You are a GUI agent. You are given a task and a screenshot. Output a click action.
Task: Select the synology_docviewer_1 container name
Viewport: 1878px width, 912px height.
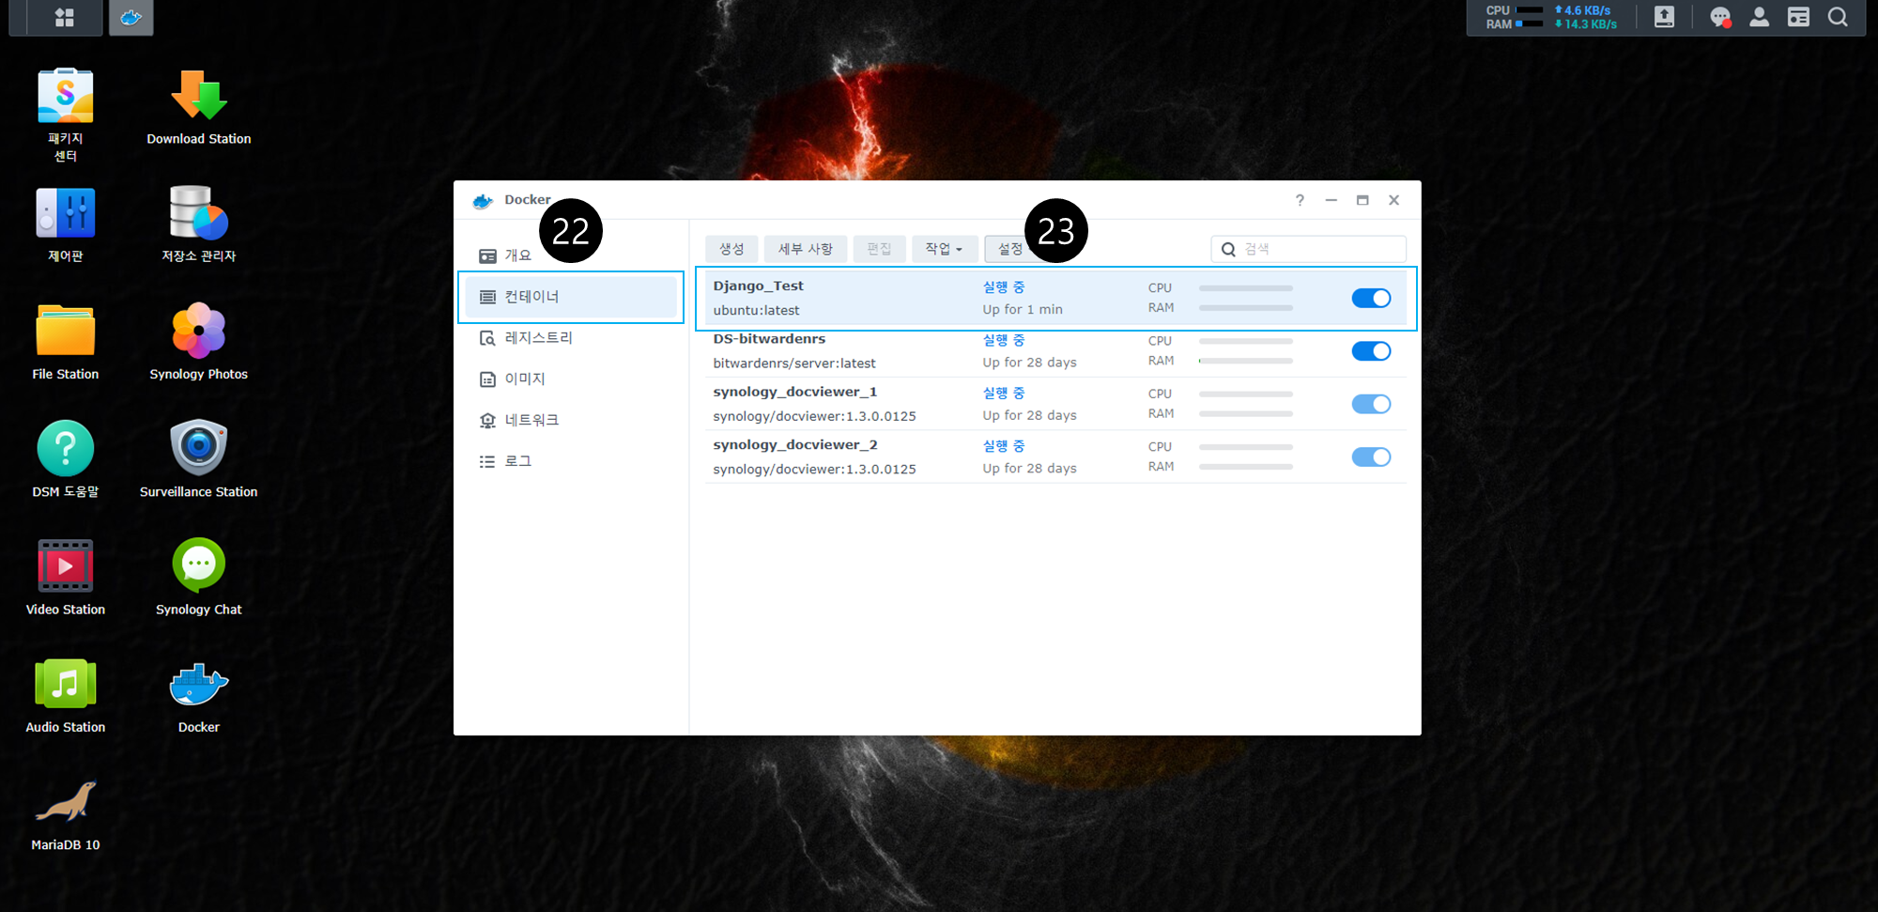click(794, 393)
